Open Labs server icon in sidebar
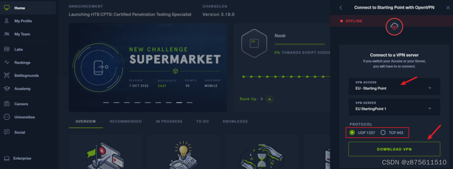This screenshot has width=453, height=169. [x=7, y=49]
